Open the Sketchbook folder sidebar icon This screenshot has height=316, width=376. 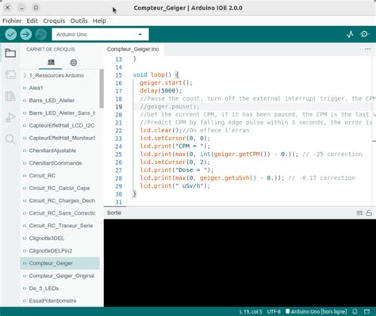(10, 53)
